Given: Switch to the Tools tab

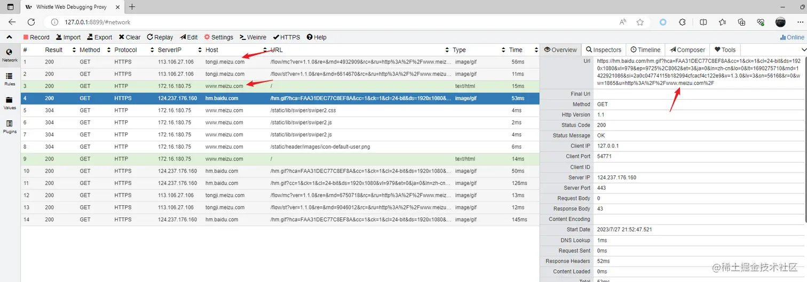Looking at the screenshot, I should tap(725, 50).
